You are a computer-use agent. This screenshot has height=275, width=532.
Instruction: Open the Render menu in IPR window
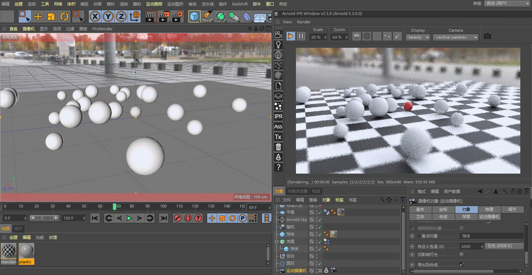point(304,22)
